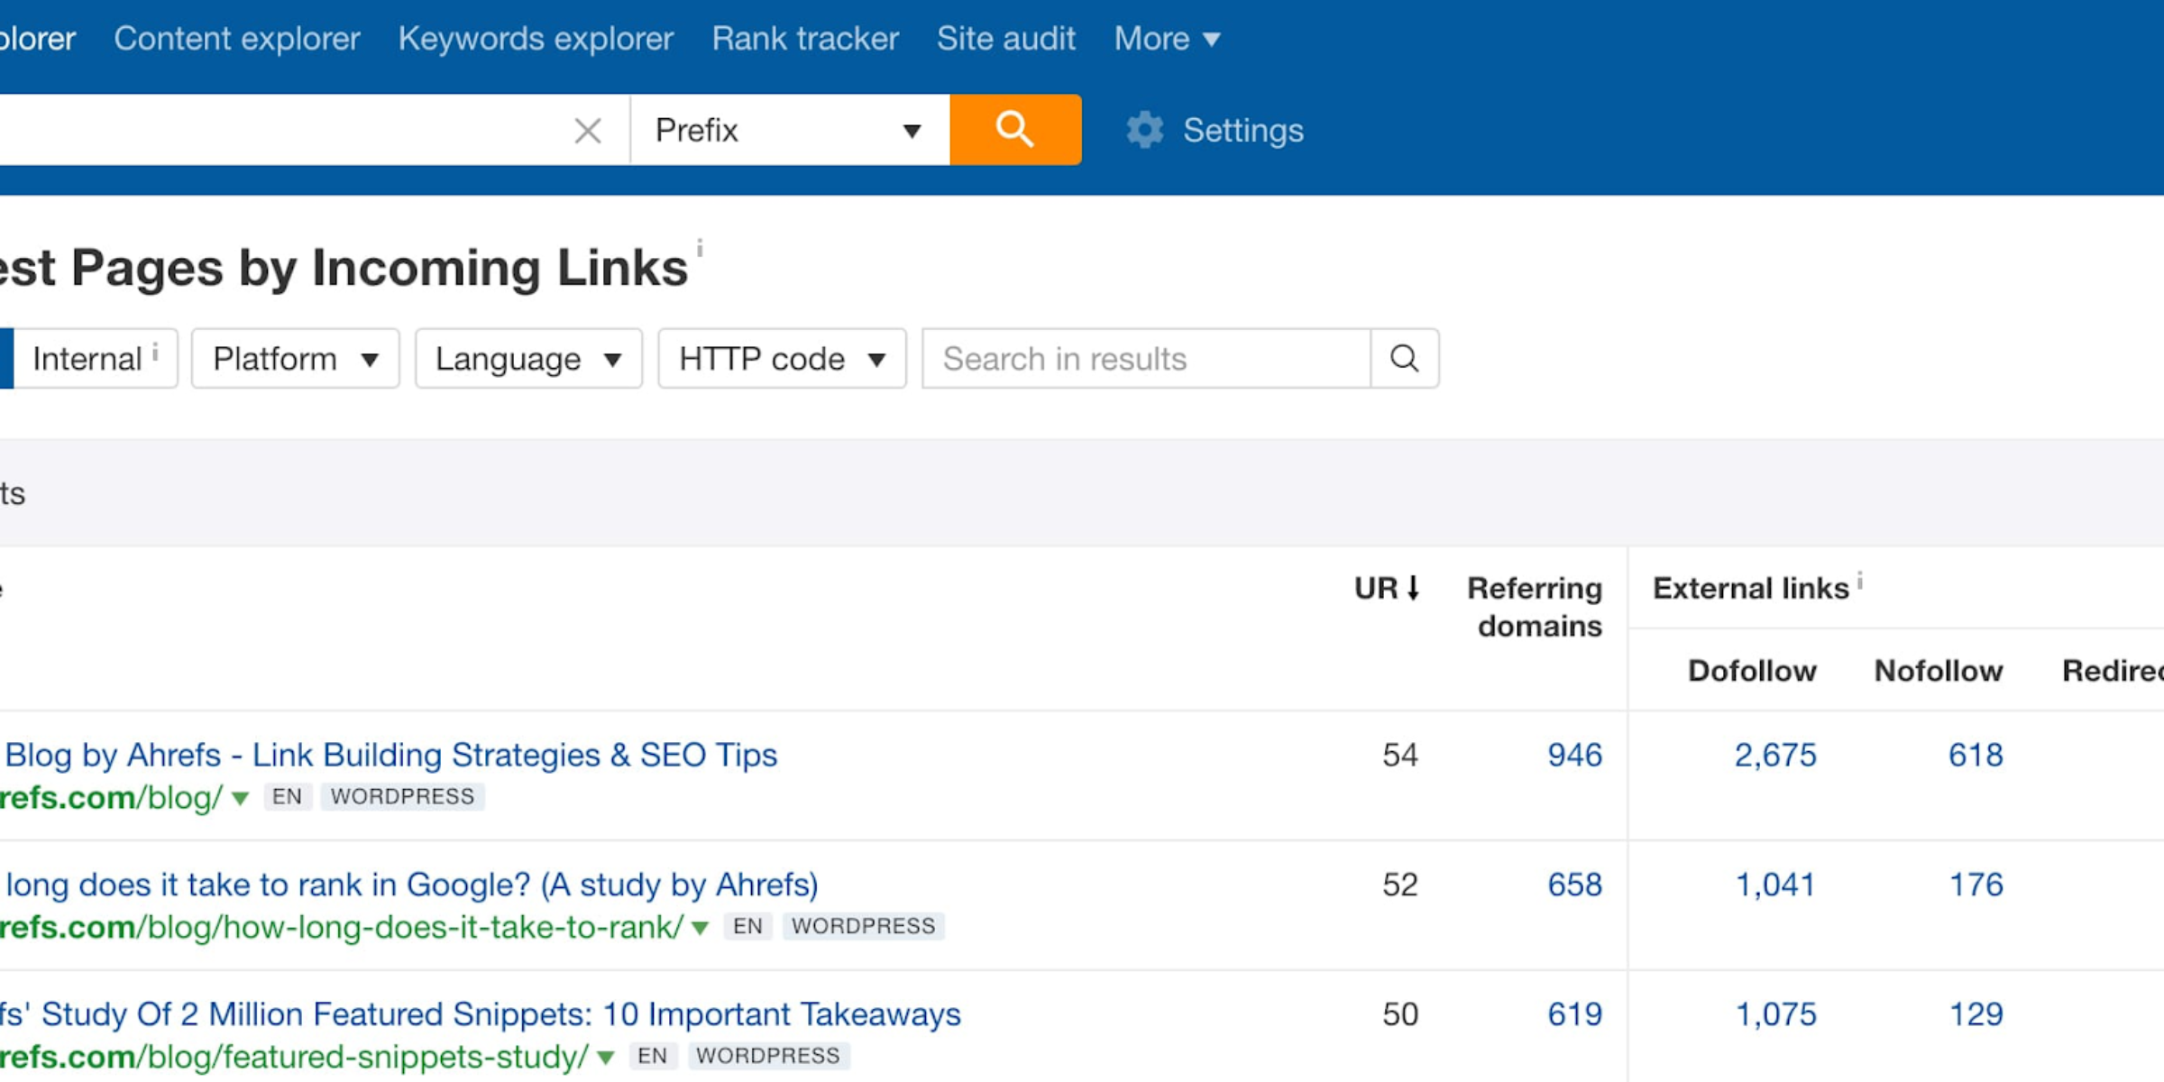Open the ahrefs.com/blog/ URL

pos(111,798)
